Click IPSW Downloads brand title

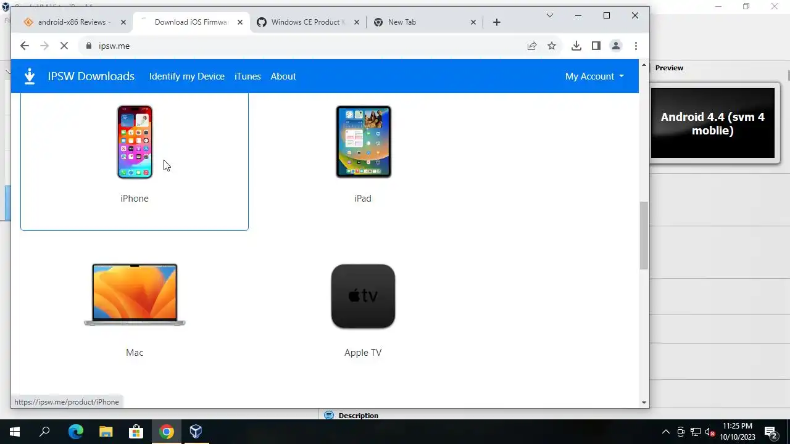[x=91, y=76]
